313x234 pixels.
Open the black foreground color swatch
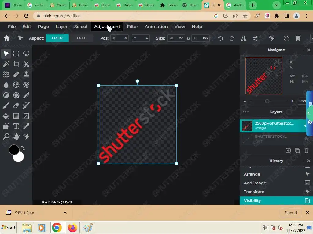[x=14, y=150]
